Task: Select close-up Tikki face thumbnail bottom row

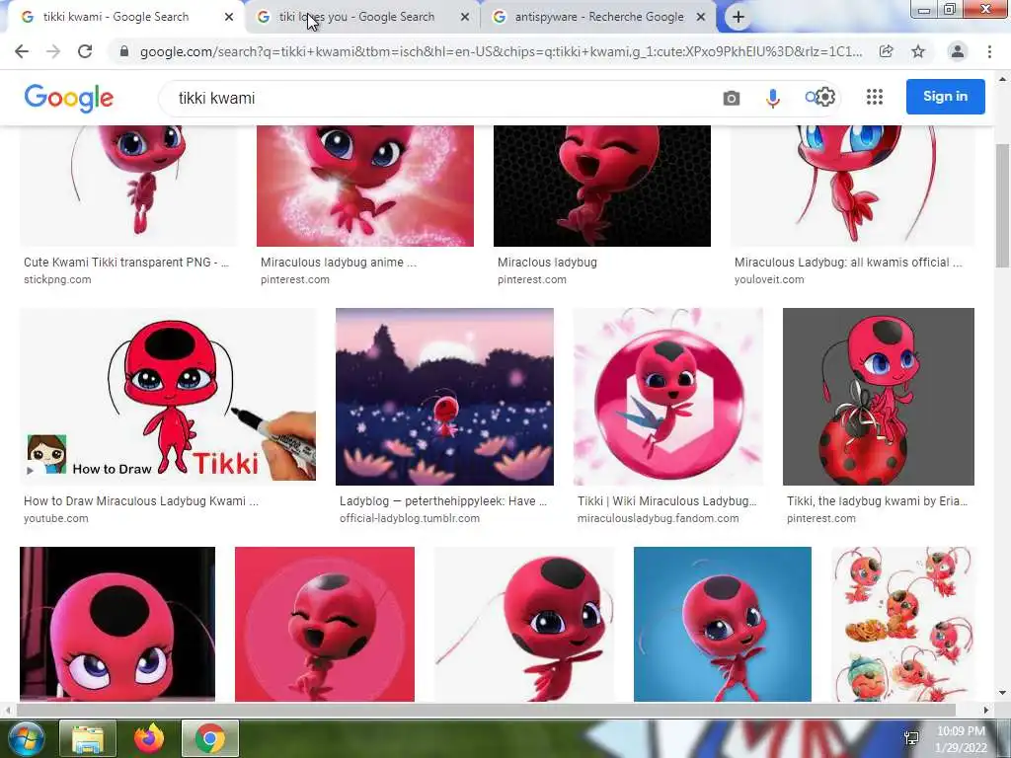Action: click(117, 624)
